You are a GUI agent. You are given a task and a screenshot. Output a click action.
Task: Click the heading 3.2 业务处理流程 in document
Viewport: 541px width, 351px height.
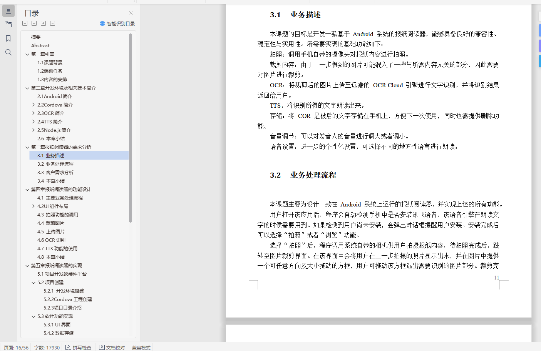(303, 175)
